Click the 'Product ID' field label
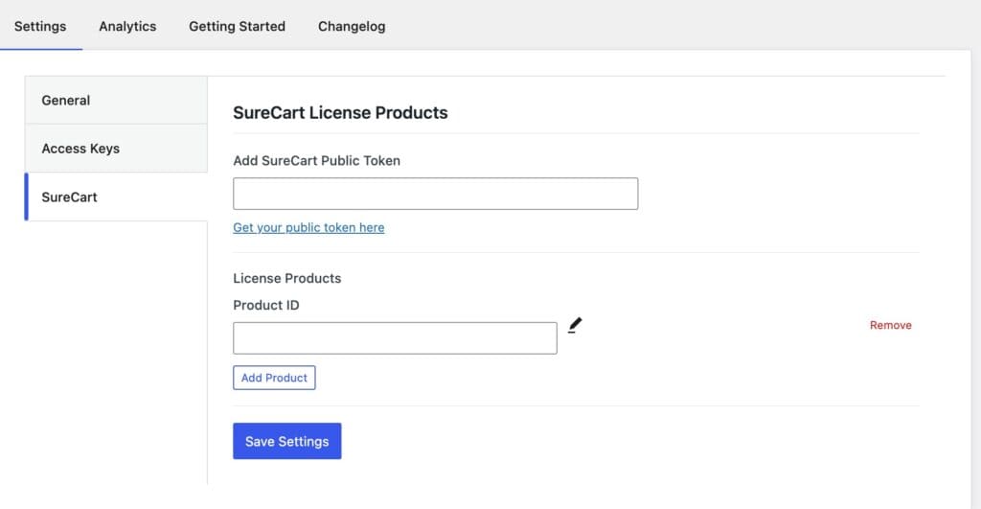Viewport: 981px width, 509px height. click(x=266, y=306)
